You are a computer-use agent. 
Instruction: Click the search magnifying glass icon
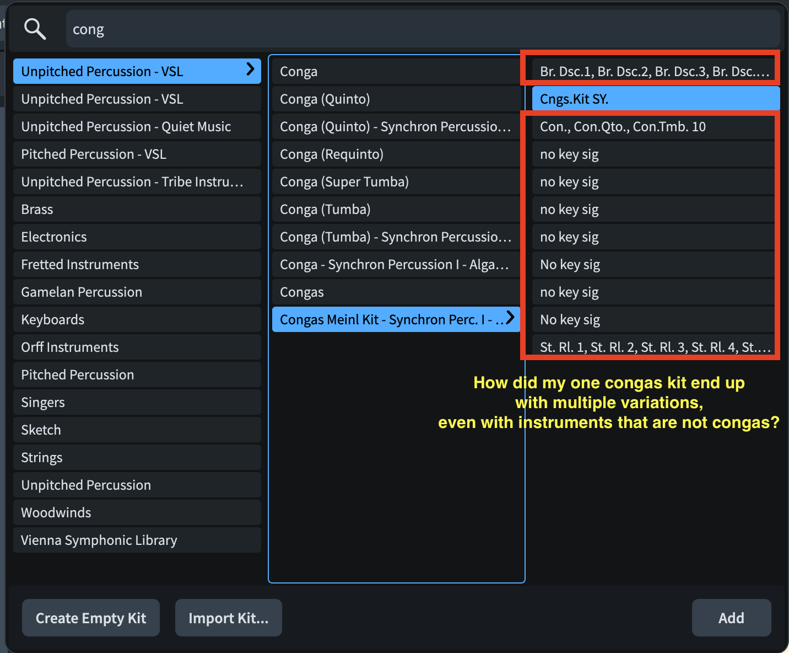(x=35, y=29)
